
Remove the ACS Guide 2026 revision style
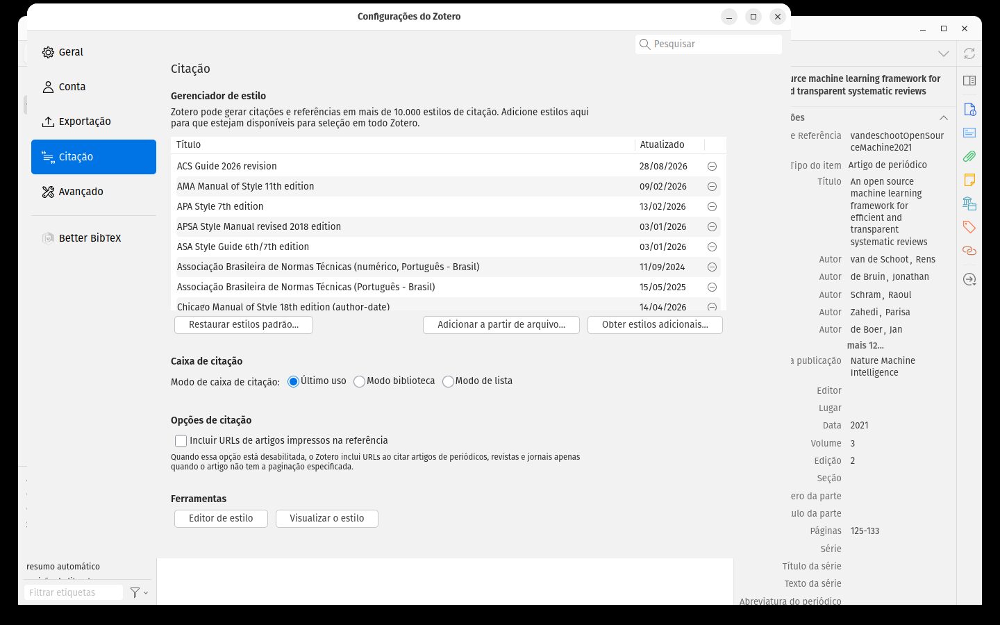click(712, 167)
